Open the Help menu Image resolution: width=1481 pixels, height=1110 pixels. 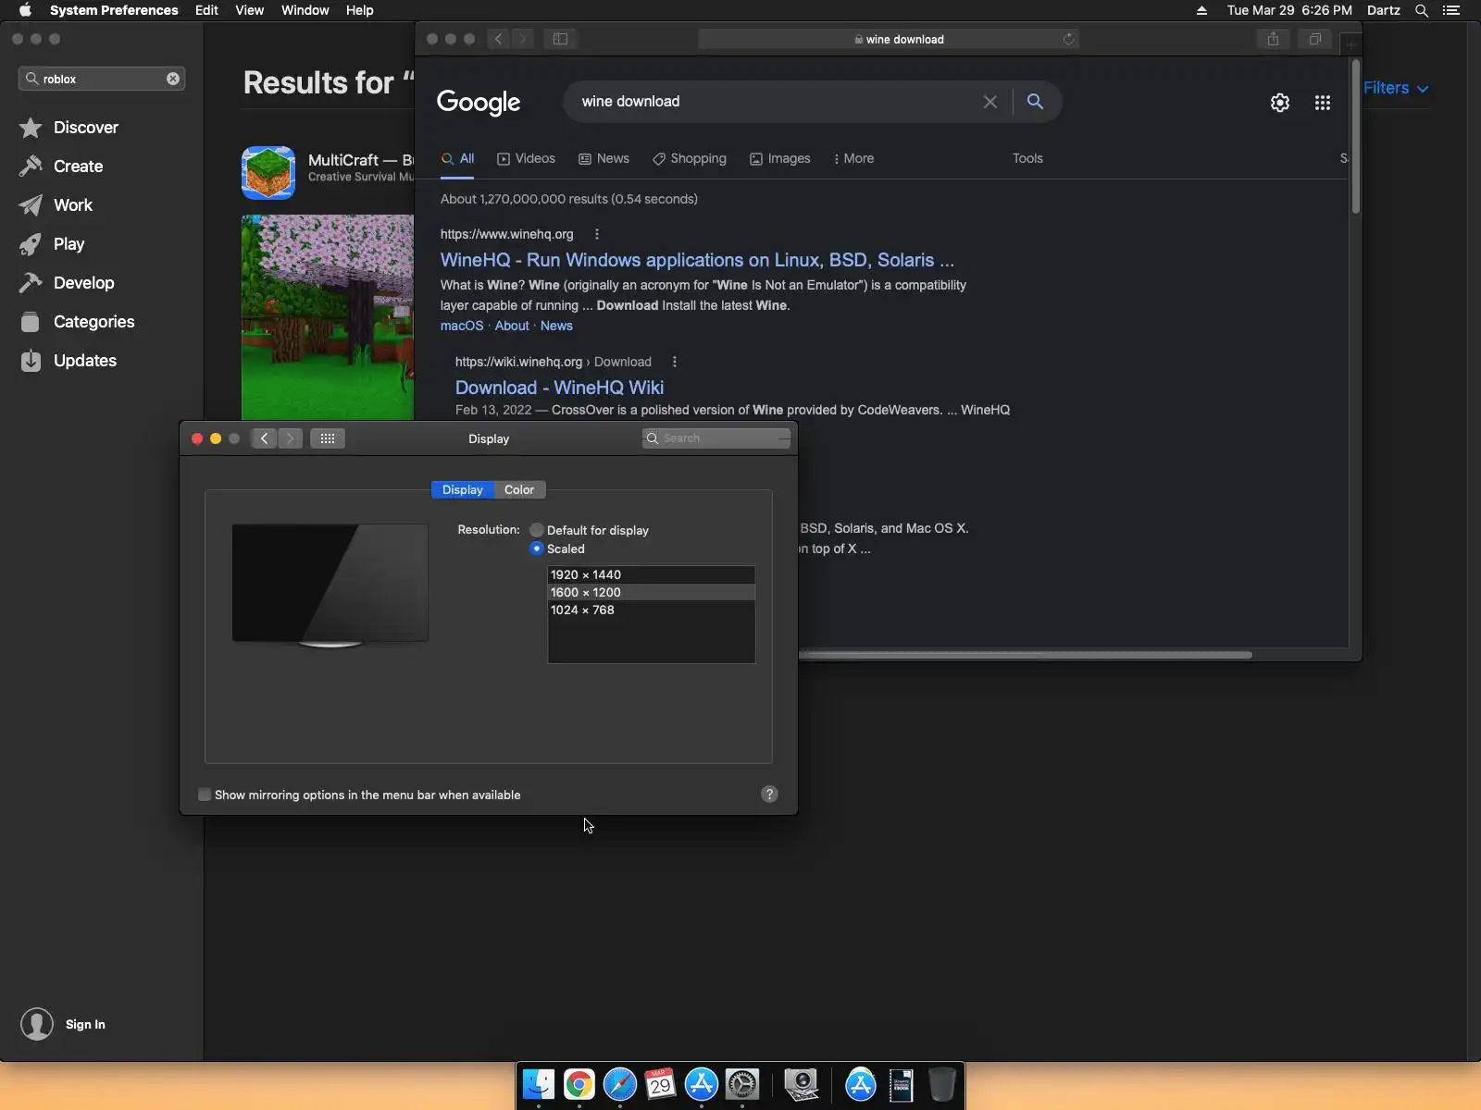click(x=360, y=10)
